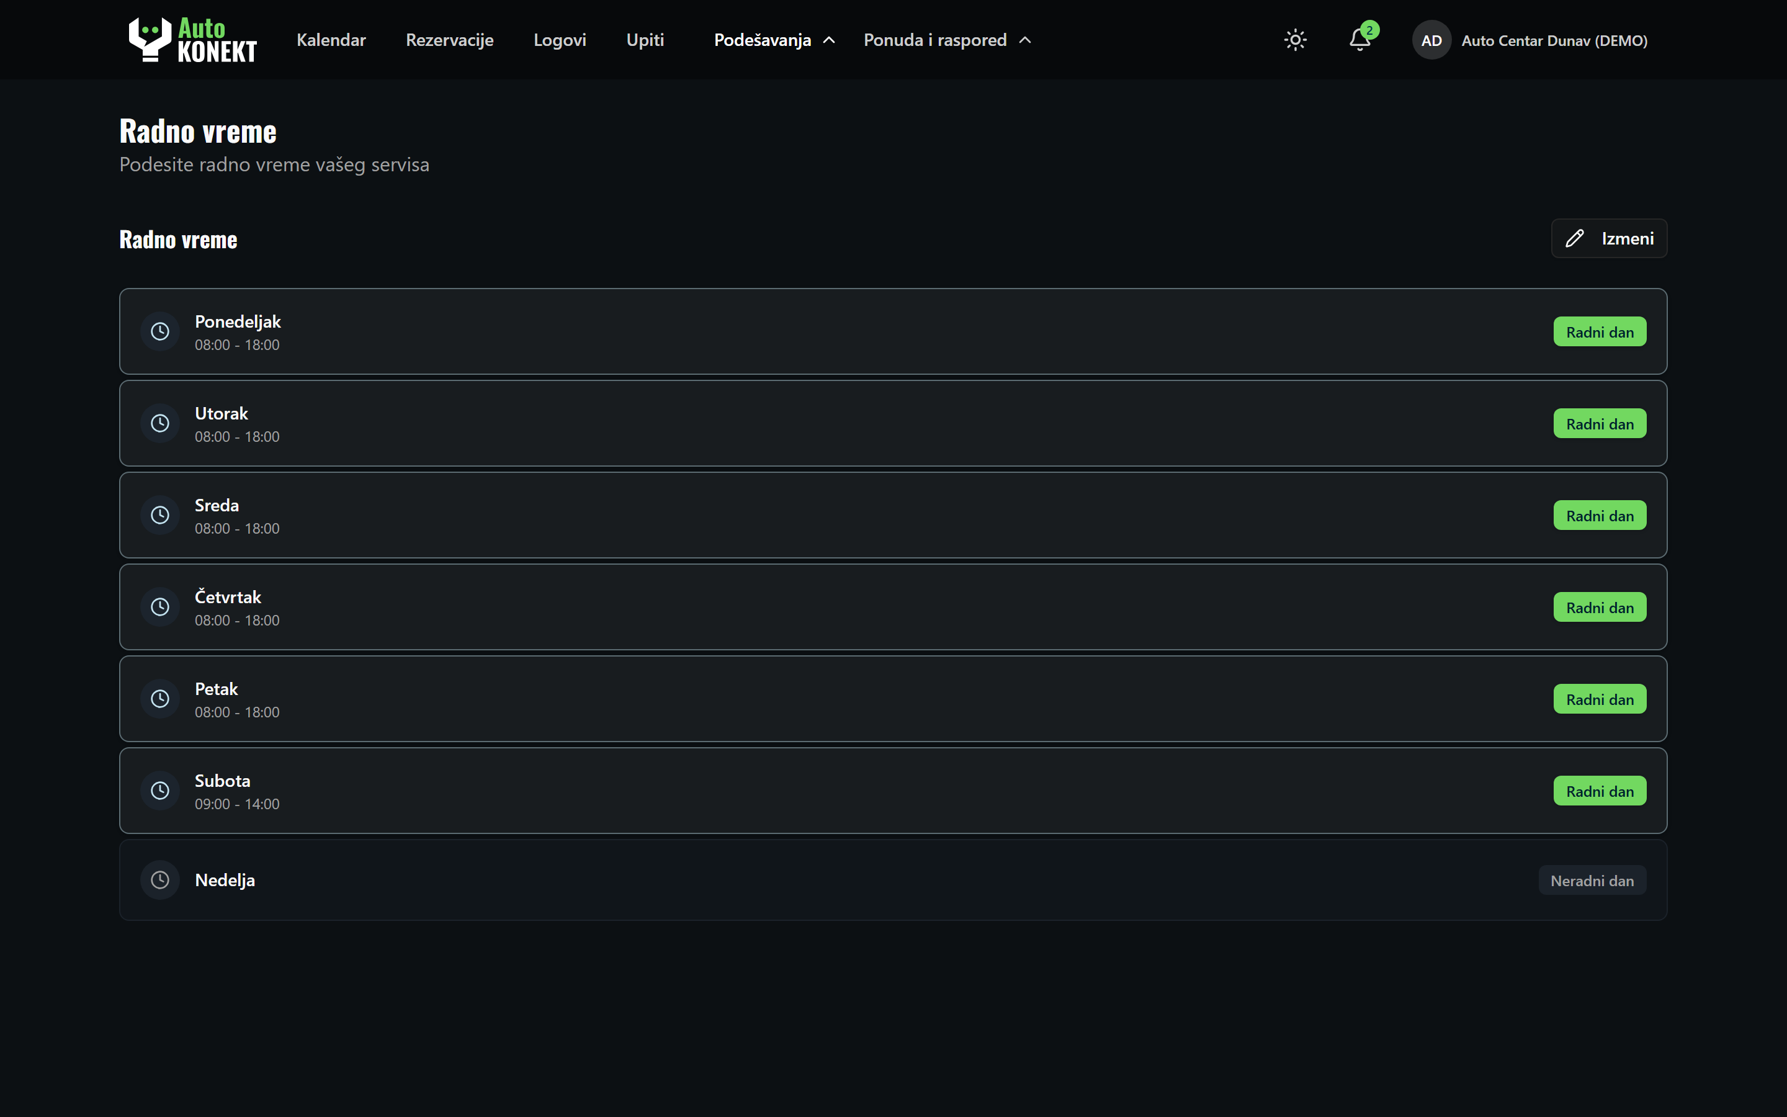Click Radni dan badge for Sreda
Image resolution: width=1787 pixels, height=1117 pixels.
click(x=1600, y=515)
